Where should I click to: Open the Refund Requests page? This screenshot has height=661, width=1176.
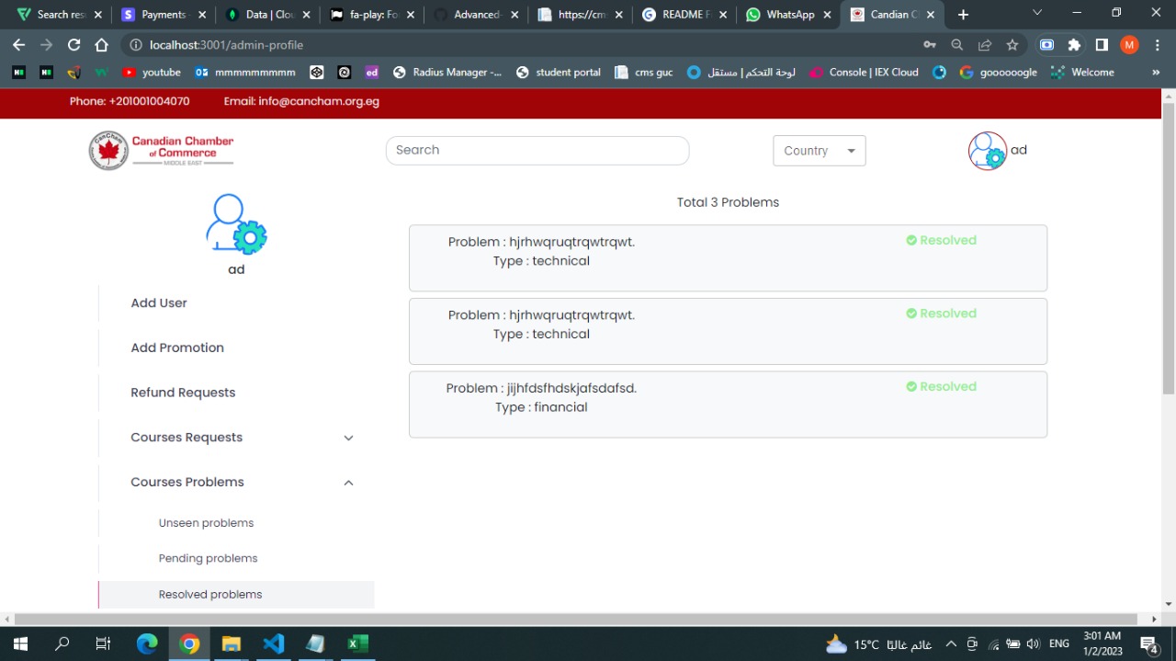click(x=182, y=392)
